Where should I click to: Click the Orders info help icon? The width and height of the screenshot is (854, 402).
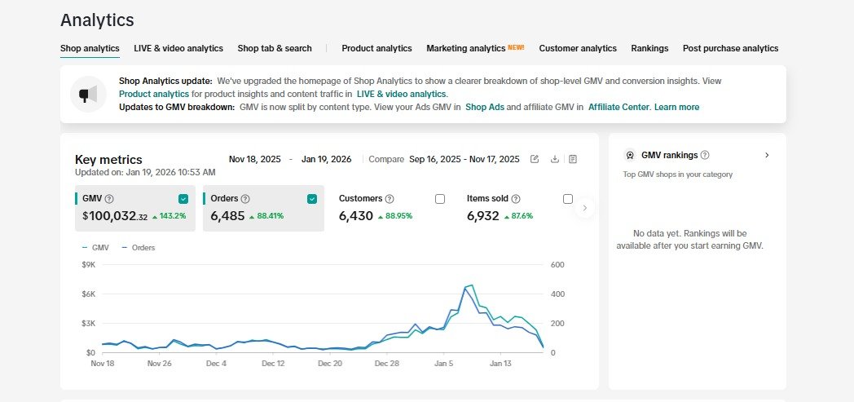coord(245,199)
